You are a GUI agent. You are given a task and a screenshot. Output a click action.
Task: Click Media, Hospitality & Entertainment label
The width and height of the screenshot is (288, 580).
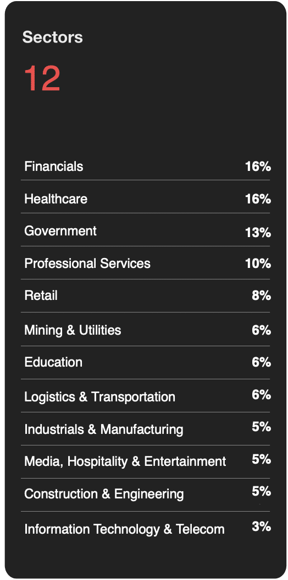click(125, 461)
